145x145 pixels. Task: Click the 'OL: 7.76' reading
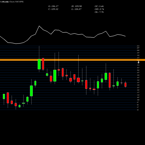[x=99, y=12]
